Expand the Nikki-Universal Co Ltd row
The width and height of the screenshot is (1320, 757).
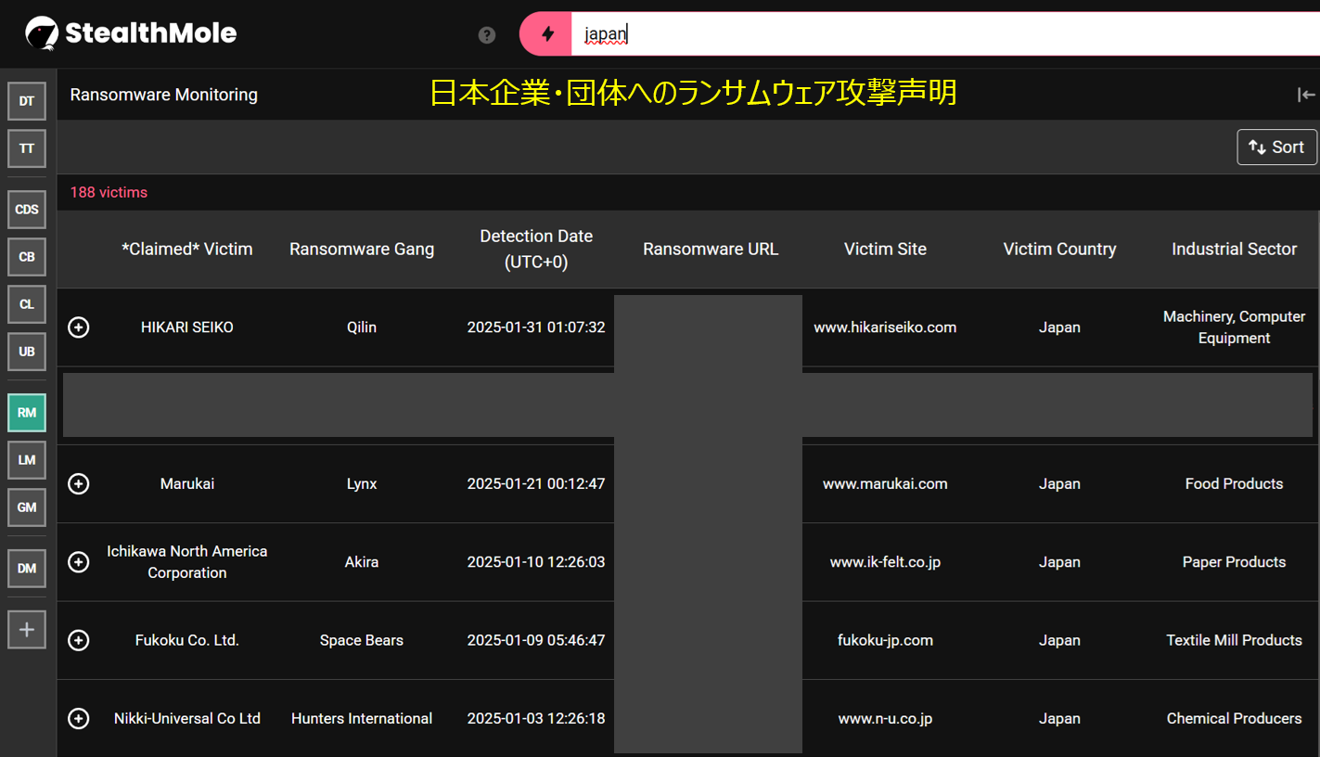[79, 719]
